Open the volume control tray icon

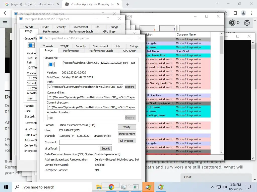pyautogui.click(x=225, y=187)
